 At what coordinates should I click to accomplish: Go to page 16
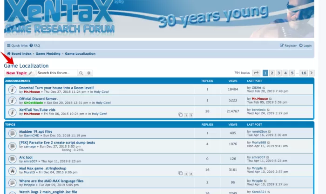click(x=304, y=73)
